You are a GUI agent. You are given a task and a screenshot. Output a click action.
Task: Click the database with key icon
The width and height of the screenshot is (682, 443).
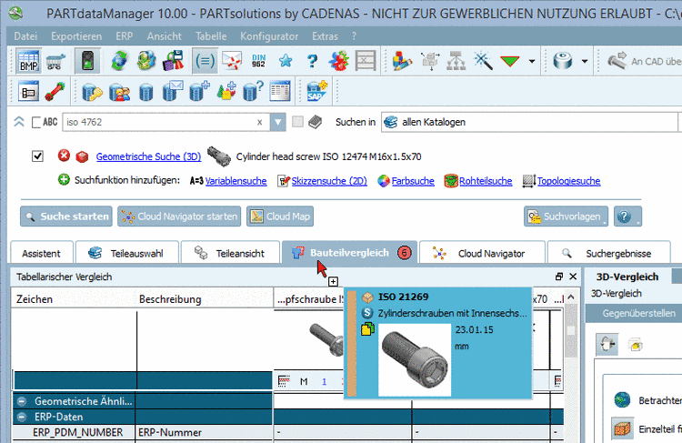(x=92, y=92)
